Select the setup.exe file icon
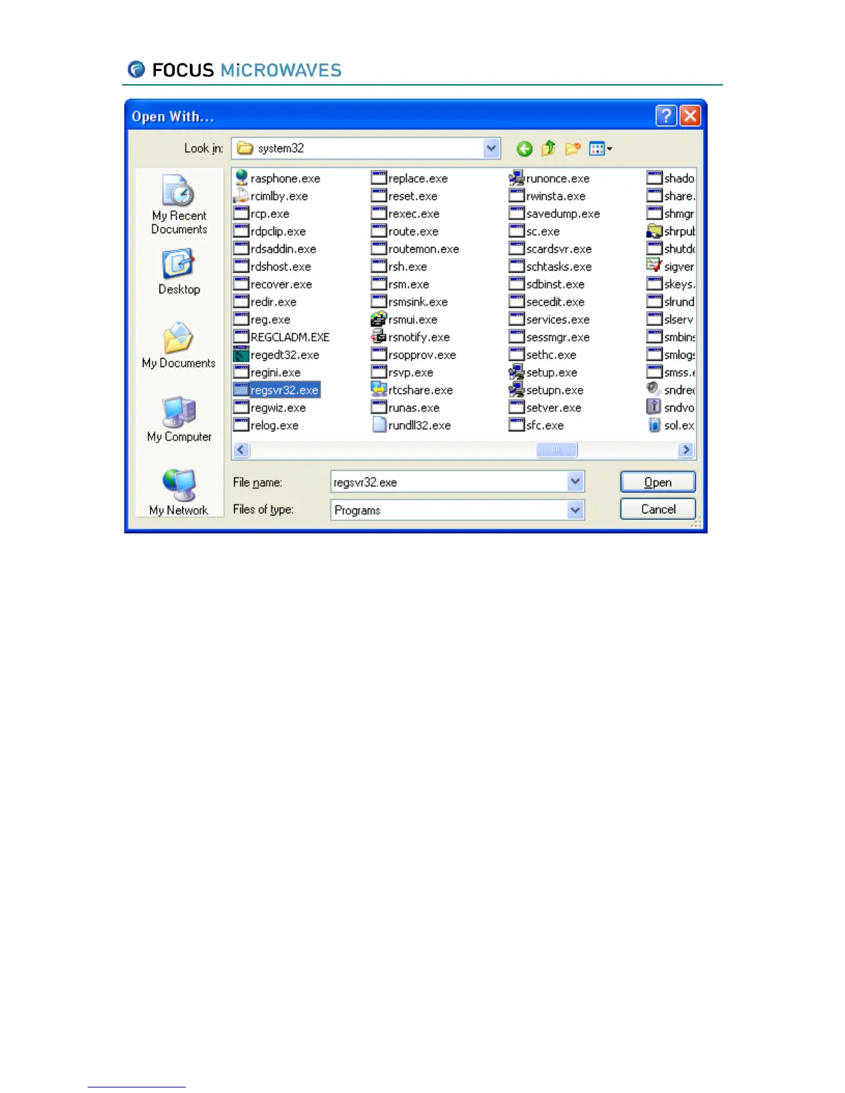This screenshot has width=845, height=1093. [x=516, y=373]
